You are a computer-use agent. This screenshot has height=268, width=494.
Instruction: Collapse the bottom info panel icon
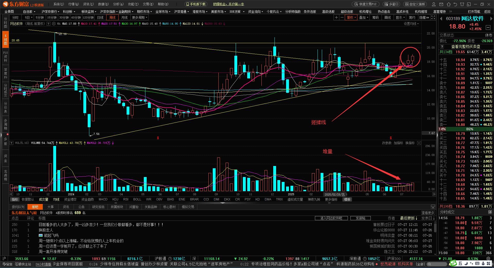click(433, 207)
